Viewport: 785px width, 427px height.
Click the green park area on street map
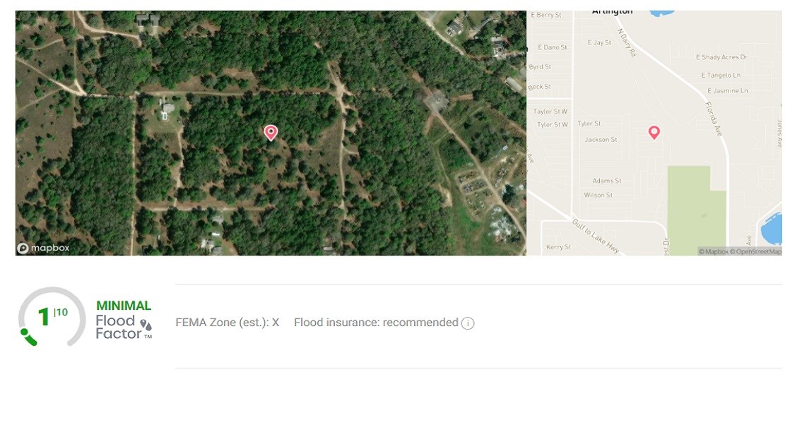pos(697,210)
